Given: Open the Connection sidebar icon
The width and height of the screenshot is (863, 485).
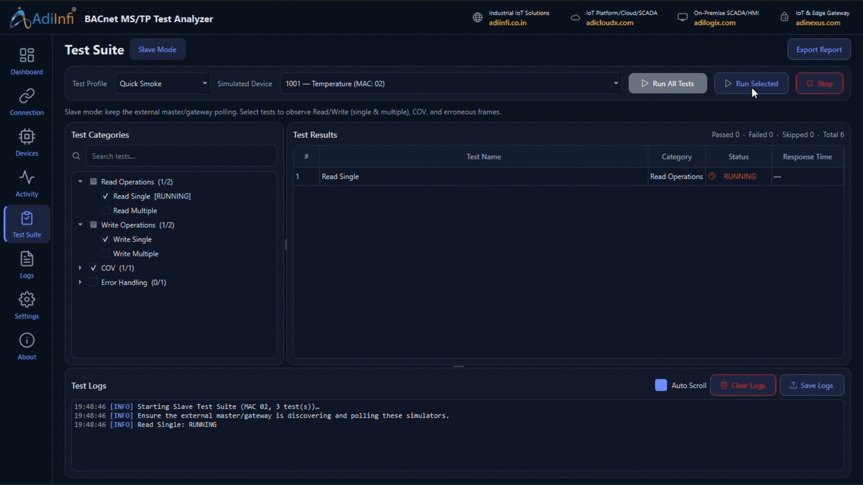Looking at the screenshot, I should 27,96.
